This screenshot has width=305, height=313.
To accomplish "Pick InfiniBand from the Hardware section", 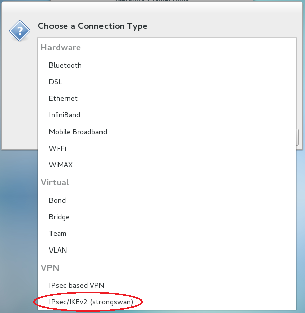I will (x=65, y=115).
